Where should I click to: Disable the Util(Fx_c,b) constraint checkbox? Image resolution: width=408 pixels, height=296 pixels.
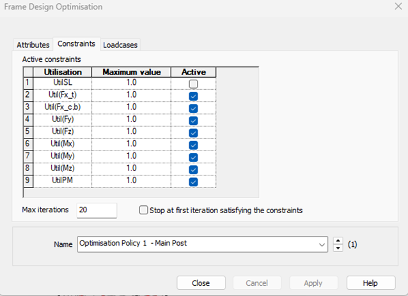(193, 108)
